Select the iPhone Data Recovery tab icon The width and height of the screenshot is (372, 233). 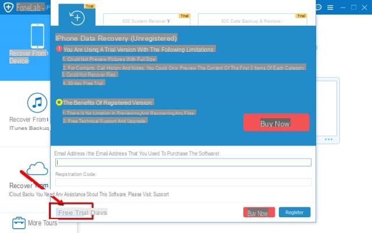click(77, 18)
